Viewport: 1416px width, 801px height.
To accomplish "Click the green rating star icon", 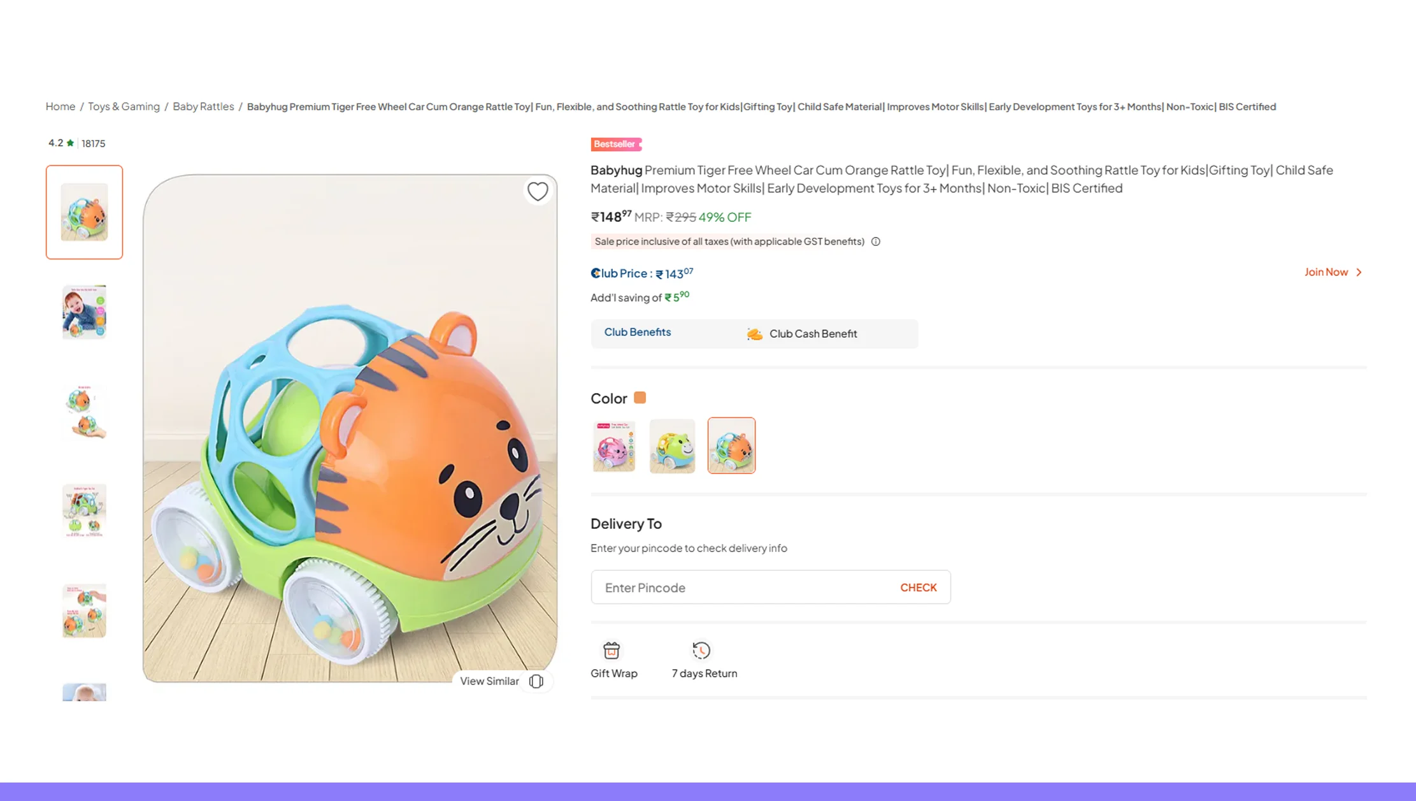I will pos(70,143).
